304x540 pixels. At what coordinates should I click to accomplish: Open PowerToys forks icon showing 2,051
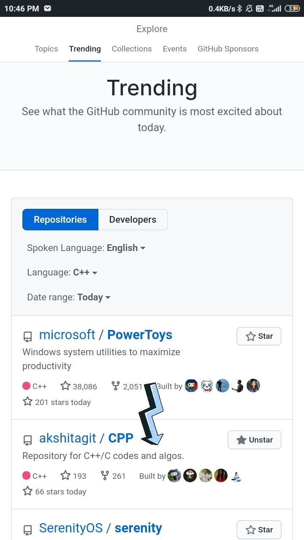[115, 386]
